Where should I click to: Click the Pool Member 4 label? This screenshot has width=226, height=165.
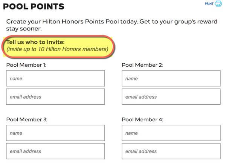(x=142, y=119)
